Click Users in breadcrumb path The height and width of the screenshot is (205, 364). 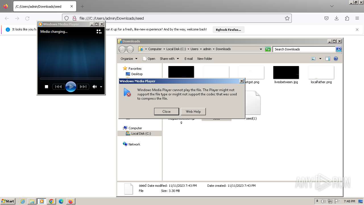pyautogui.click(x=195, y=49)
